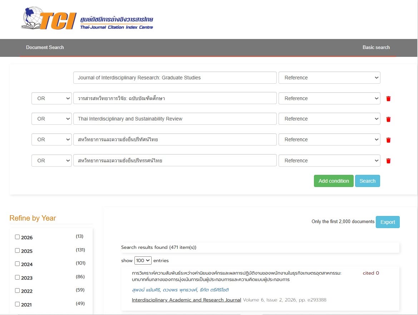Click the green Add condition button

[334, 181]
